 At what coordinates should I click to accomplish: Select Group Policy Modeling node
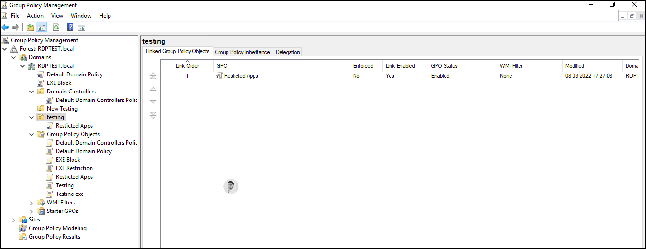pyautogui.click(x=58, y=228)
